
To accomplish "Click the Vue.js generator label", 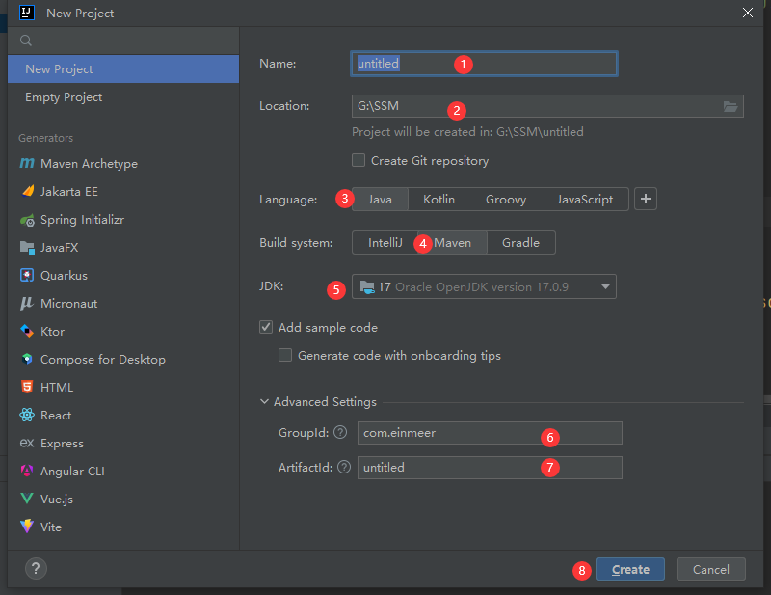I will pyautogui.click(x=57, y=499).
